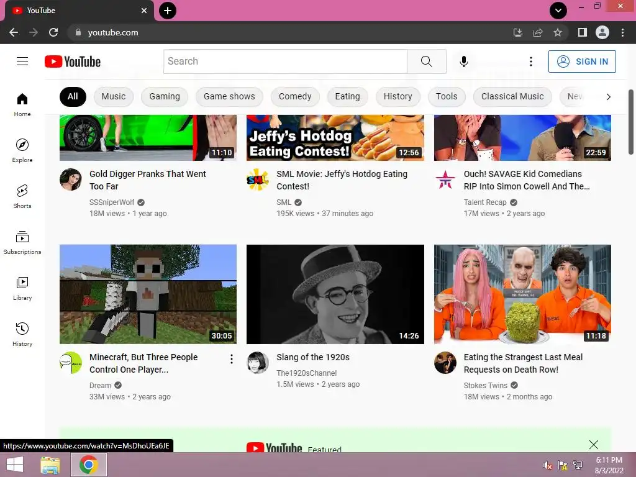Click Stokes Twins prison meal thumbnail
The image size is (636, 477).
pos(522,294)
